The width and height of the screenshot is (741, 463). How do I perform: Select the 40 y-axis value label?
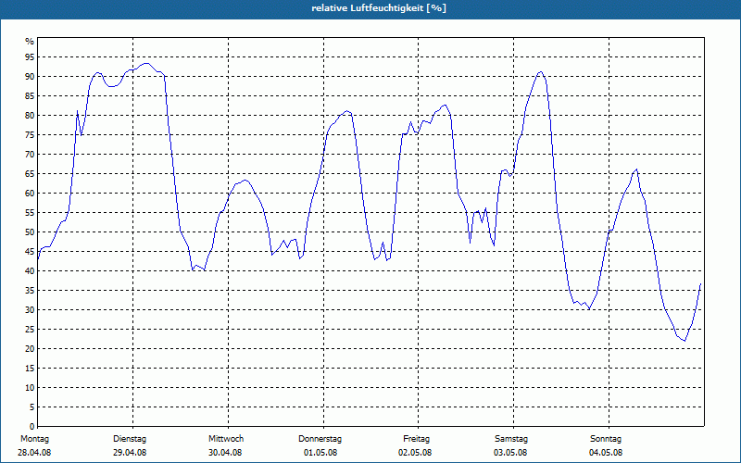tap(30, 271)
